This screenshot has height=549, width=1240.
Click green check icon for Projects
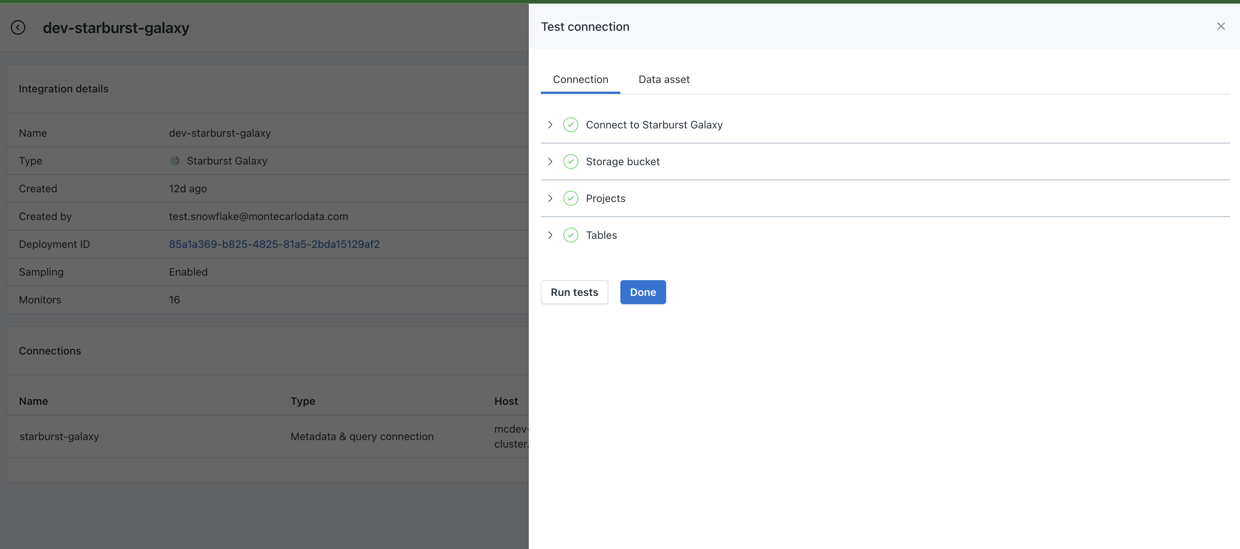(570, 198)
